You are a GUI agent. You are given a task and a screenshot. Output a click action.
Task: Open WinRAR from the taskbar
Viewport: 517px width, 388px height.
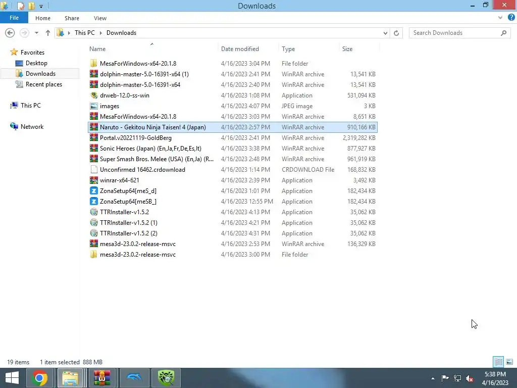(102, 378)
